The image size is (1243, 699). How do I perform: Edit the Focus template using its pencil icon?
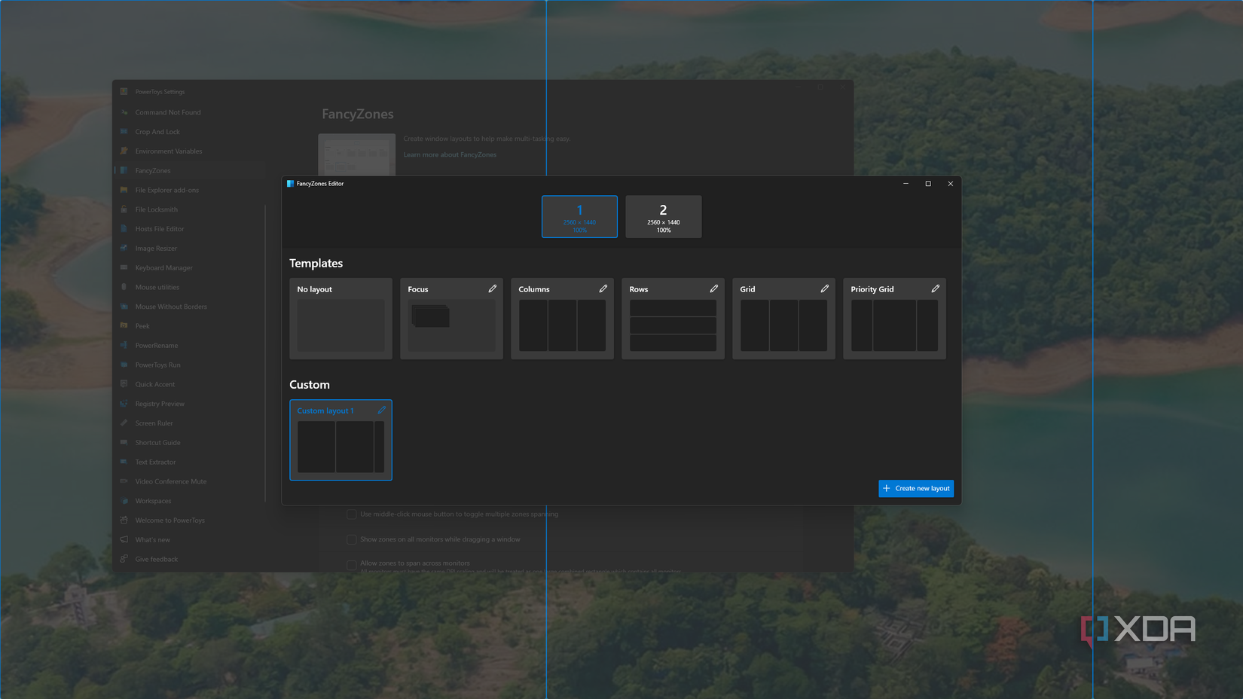pos(493,288)
